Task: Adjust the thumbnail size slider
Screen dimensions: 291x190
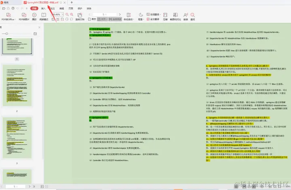Action: 7,34
